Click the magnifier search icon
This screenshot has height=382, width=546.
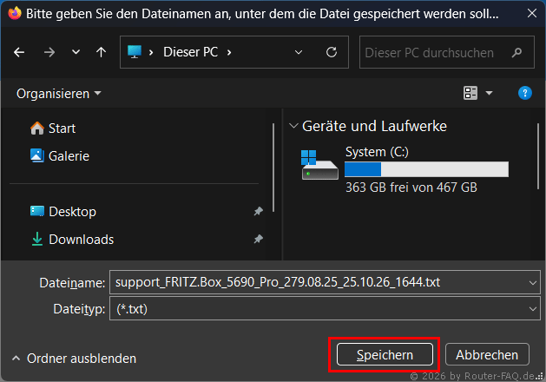(516, 53)
